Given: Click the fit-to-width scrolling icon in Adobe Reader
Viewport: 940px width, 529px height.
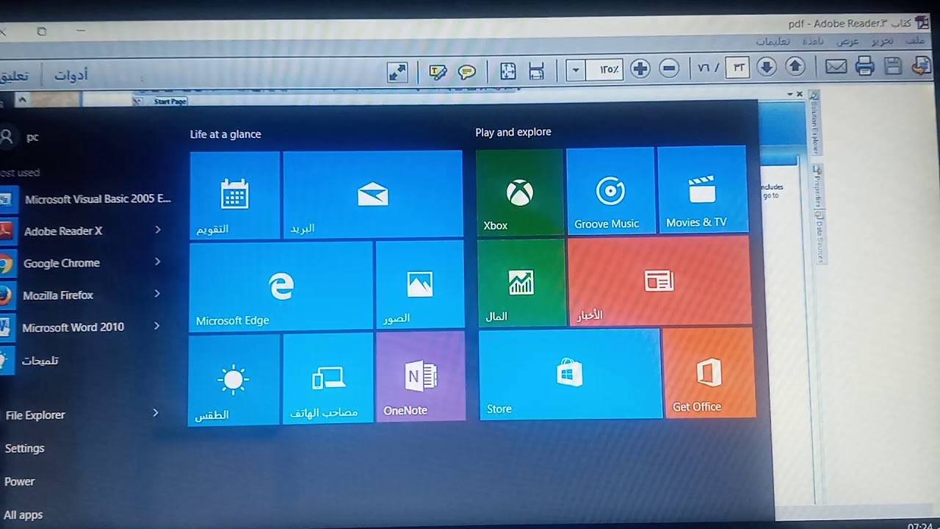Looking at the screenshot, I should (x=536, y=71).
